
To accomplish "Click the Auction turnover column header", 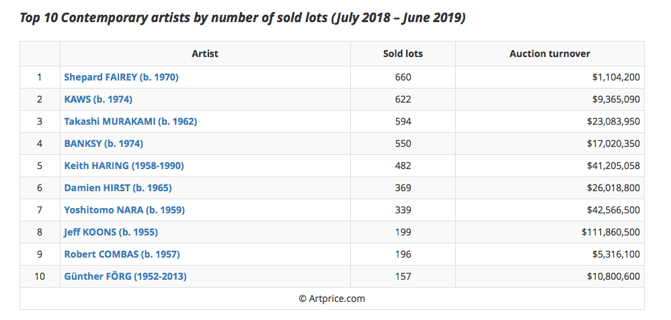I will (549, 54).
